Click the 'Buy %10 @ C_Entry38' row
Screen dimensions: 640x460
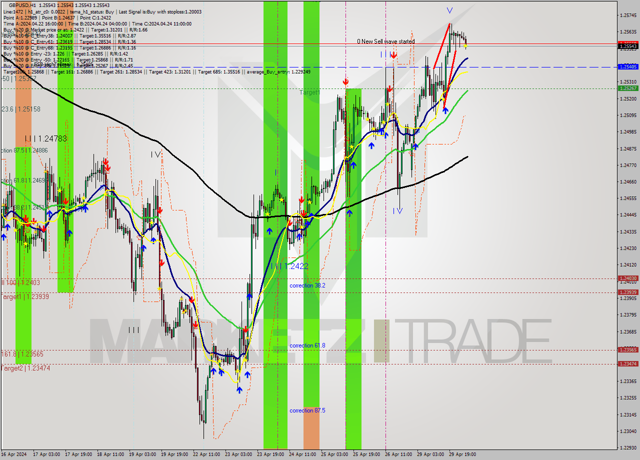click(69, 35)
